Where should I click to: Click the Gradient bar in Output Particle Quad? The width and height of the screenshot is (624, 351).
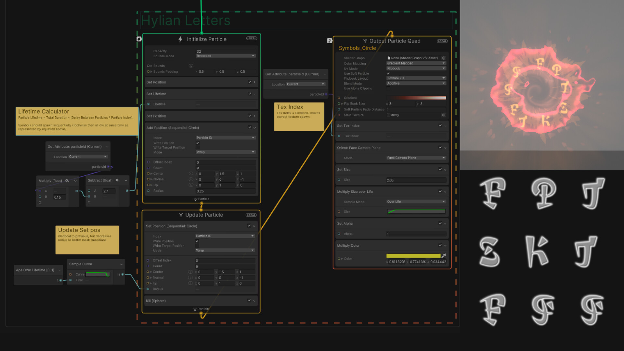click(x=416, y=98)
